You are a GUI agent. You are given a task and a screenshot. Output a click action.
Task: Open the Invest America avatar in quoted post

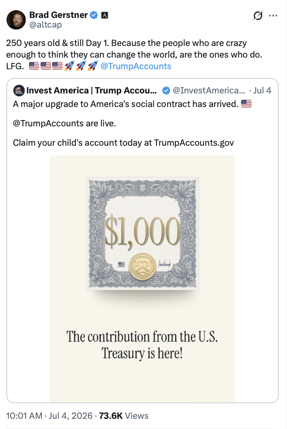pyautogui.click(x=19, y=91)
